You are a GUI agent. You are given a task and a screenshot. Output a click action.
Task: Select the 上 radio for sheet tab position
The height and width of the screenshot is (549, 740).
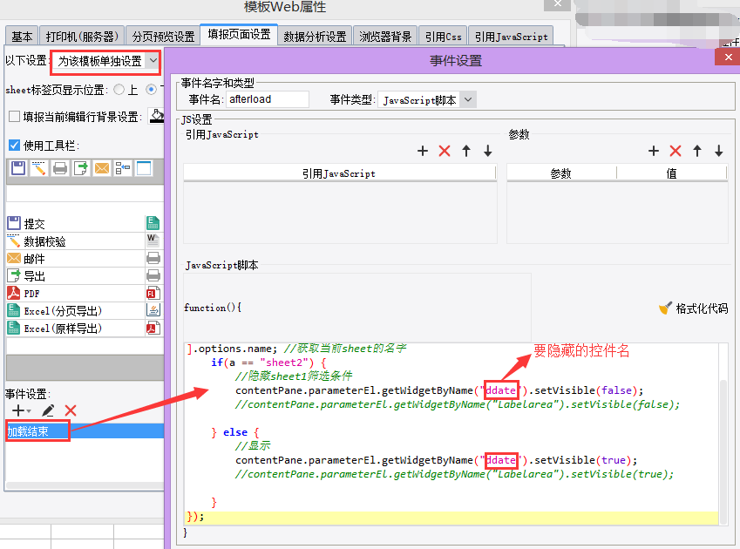tap(119, 89)
